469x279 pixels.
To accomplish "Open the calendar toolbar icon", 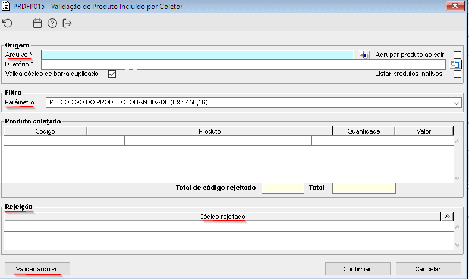I will (37, 23).
